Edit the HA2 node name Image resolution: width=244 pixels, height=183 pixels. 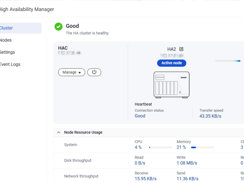tap(181, 49)
